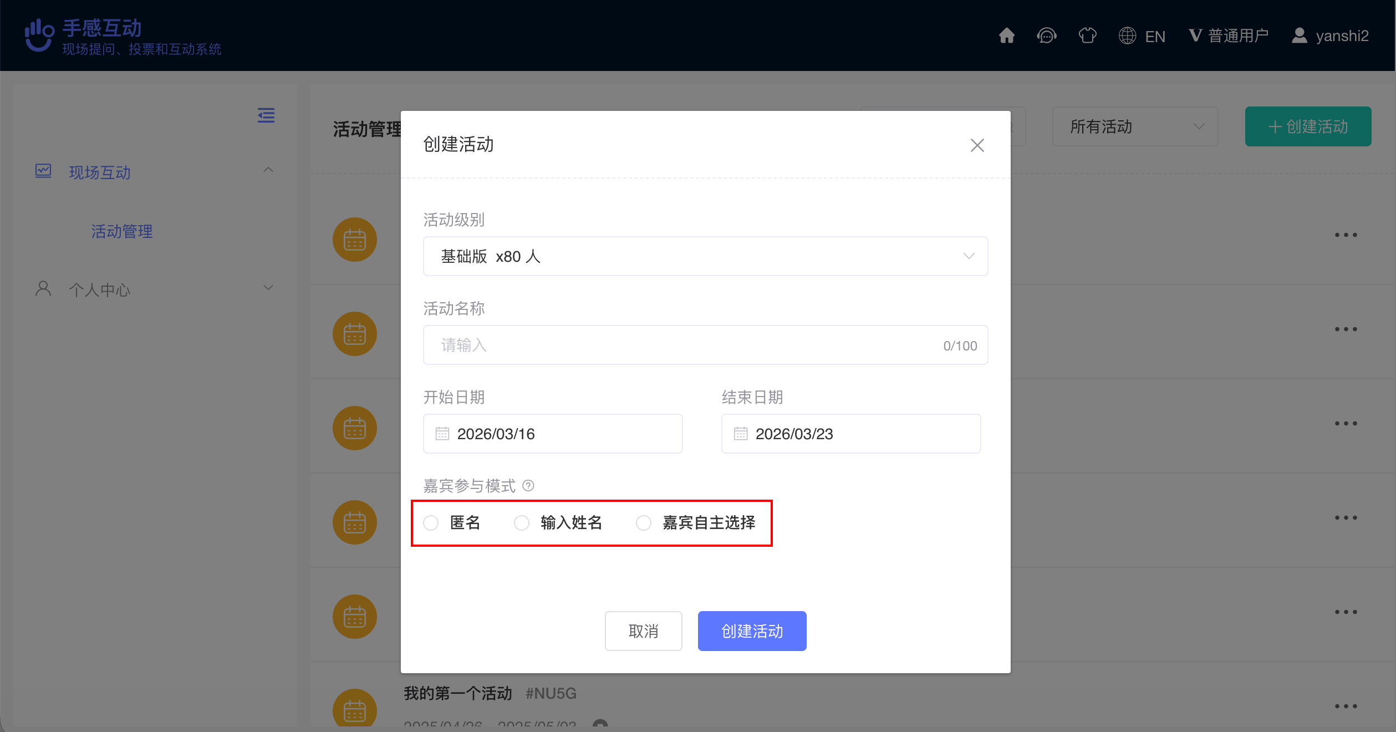Image resolution: width=1396 pixels, height=732 pixels.
Task: Choose the 嘉宾自主选择 radio option
Action: pyautogui.click(x=644, y=523)
